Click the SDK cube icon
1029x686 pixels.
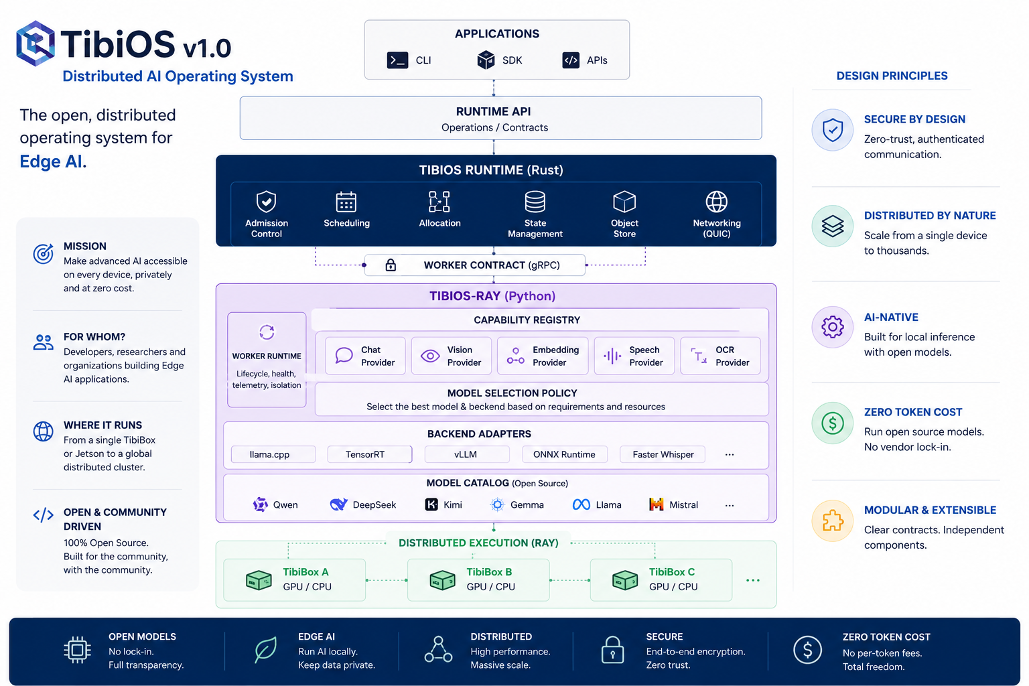486,60
